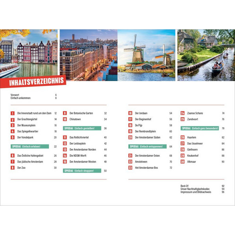Image resolution: width=235 pixels, height=235 pixels.
Task: Click red number badge 8
Action: pyautogui.click(x=13, y=168)
